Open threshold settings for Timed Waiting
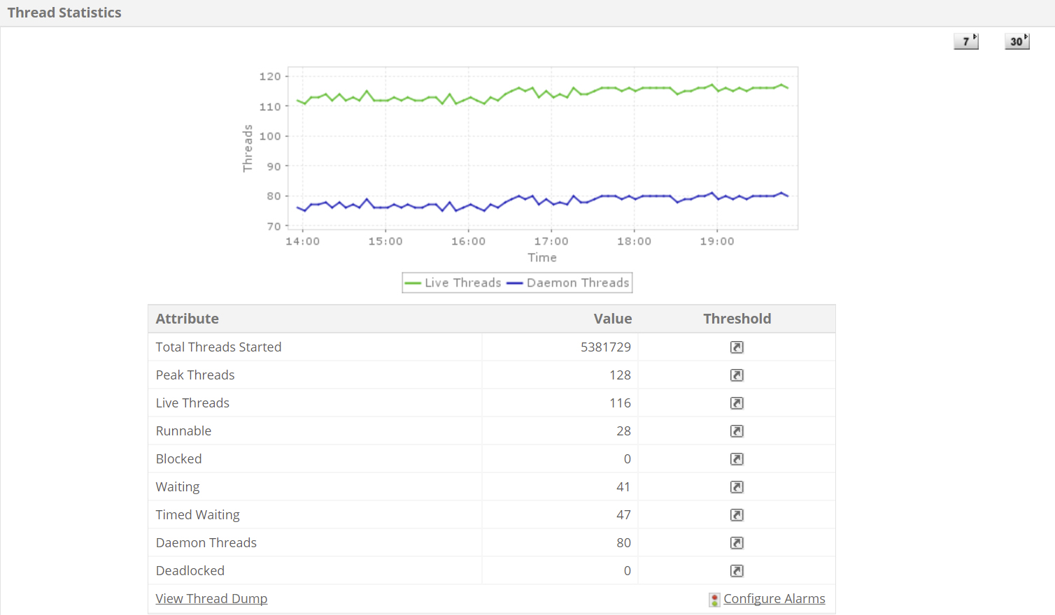Viewport: 1055px width, 615px height. click(x=737, y=515)
